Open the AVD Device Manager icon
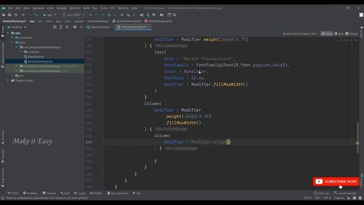The width and height of the screenshot is (364, 205). click(x=148, y=15)
